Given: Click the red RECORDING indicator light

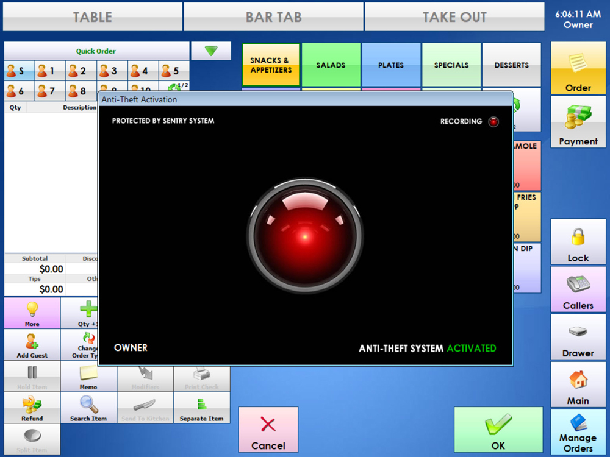Looking at the screenshot, I should pos(493,122).
